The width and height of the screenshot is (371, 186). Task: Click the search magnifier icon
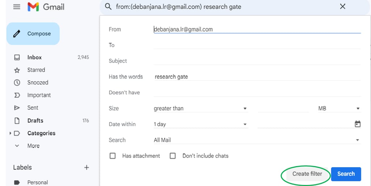click(108, 7)
